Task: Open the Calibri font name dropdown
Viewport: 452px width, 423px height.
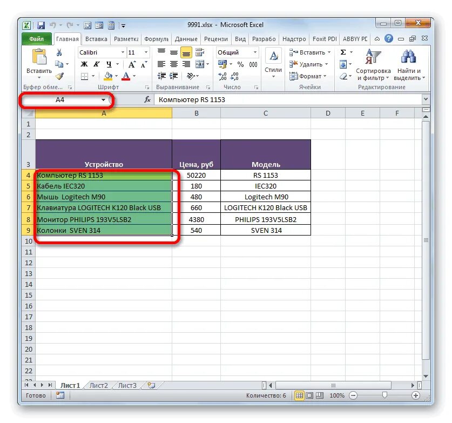Action: (x=123, y=52)
